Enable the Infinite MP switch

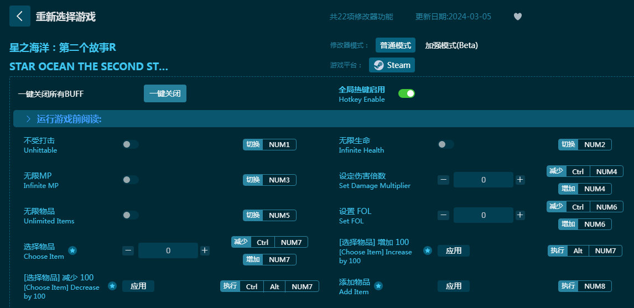[131, 180]
